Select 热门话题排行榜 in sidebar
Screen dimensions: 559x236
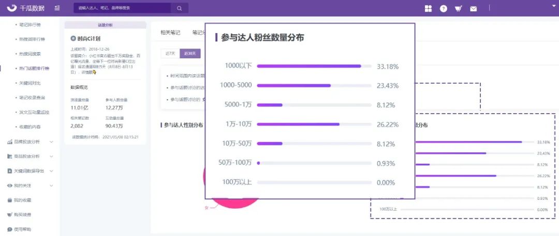pos(34,68)
